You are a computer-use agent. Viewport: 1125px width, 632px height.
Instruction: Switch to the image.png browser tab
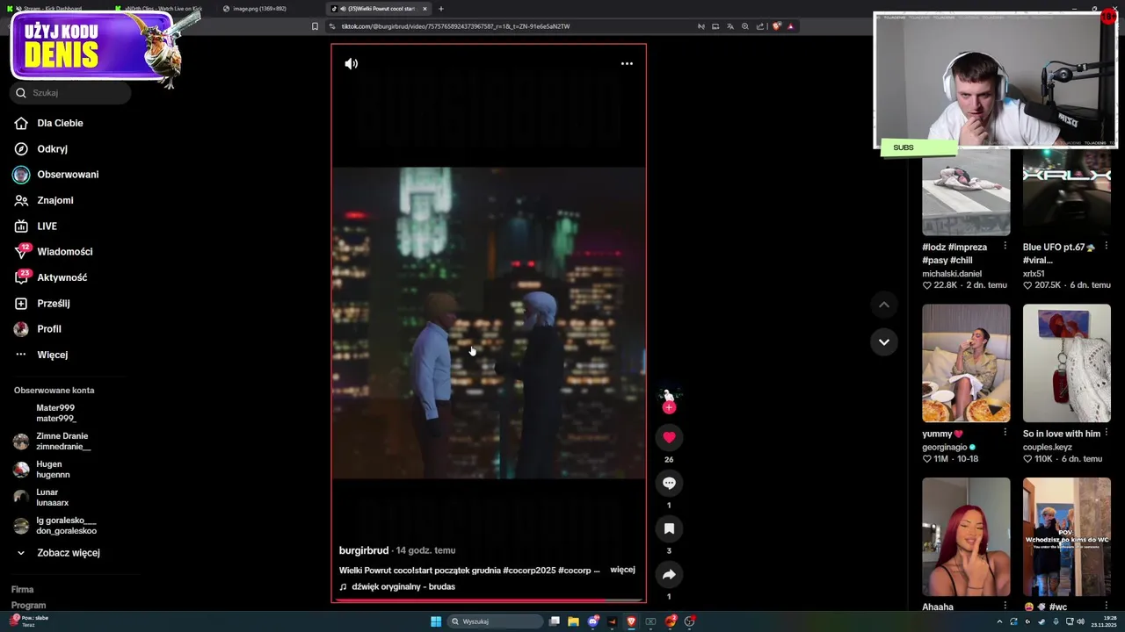tap(268, 9)
